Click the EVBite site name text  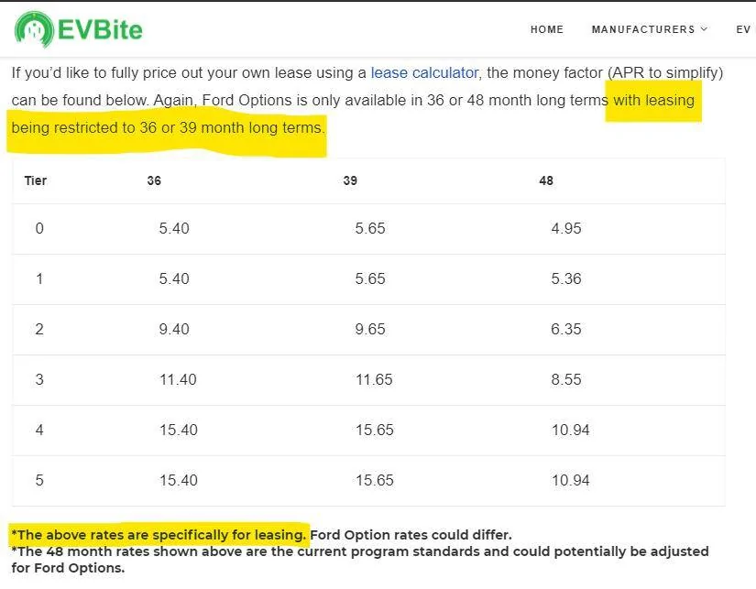coord(100,30)
